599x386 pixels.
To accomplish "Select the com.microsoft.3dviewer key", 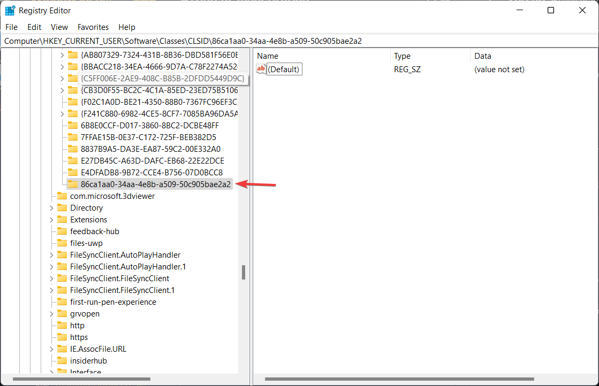I will point(112,196).
